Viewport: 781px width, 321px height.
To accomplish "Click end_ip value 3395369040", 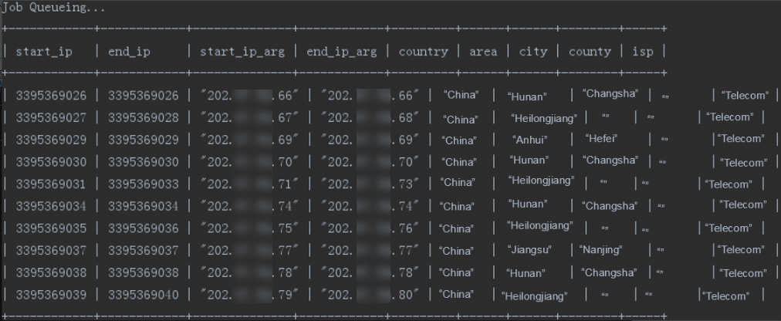I will pyautogui.click(x=144, y=295).
